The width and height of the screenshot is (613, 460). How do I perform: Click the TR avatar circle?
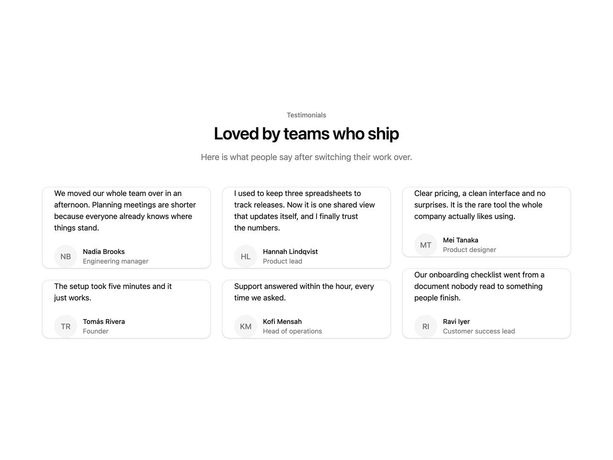click(66, 326)
